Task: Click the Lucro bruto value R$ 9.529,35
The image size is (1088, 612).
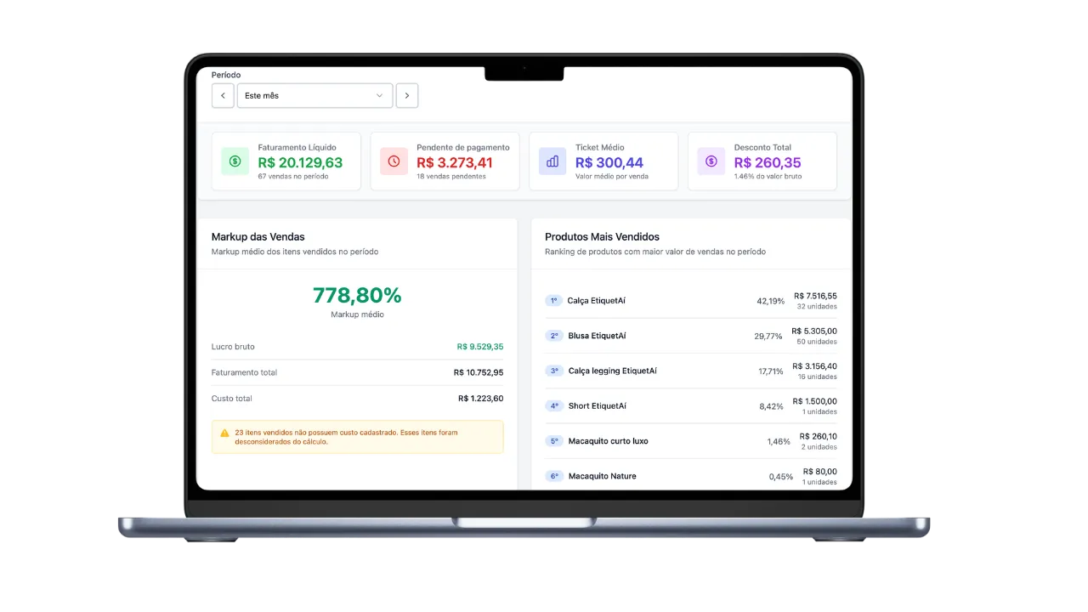Action: pos(480,347)
